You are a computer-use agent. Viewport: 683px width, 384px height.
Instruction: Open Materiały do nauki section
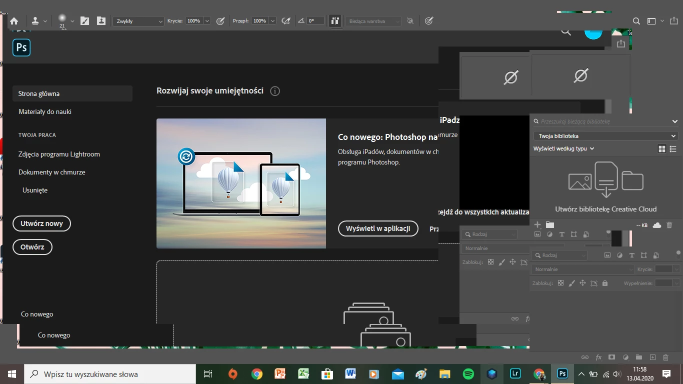(45, 111)
